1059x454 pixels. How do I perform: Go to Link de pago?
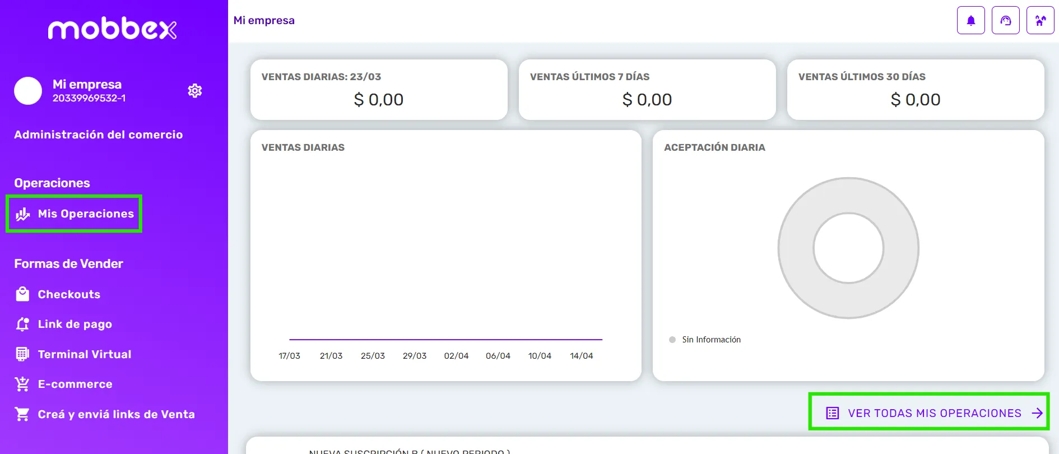tap(75, 324)
